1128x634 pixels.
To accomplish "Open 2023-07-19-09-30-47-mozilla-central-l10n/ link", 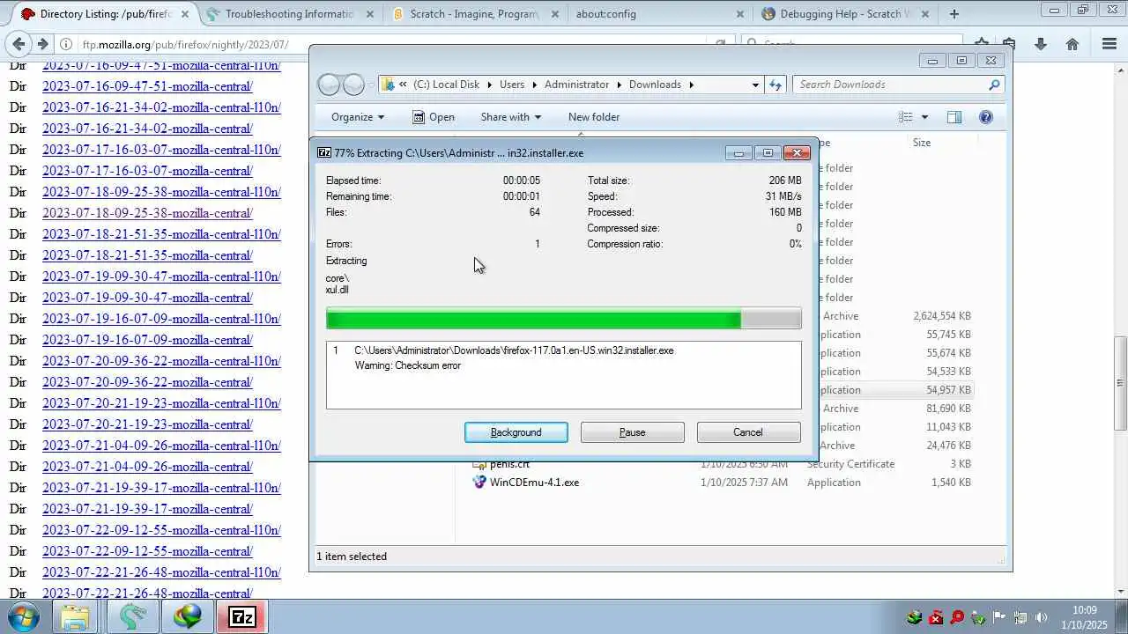I will (x=161, y=276).
